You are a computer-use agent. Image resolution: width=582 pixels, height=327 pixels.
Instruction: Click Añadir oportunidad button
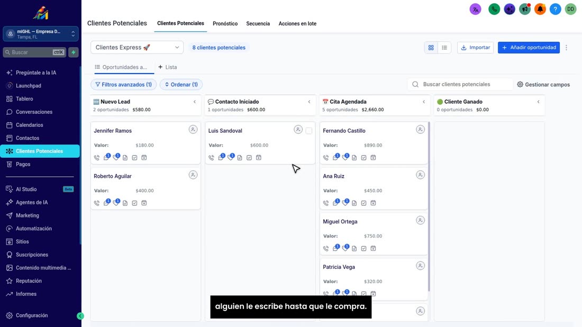point(529,48)
